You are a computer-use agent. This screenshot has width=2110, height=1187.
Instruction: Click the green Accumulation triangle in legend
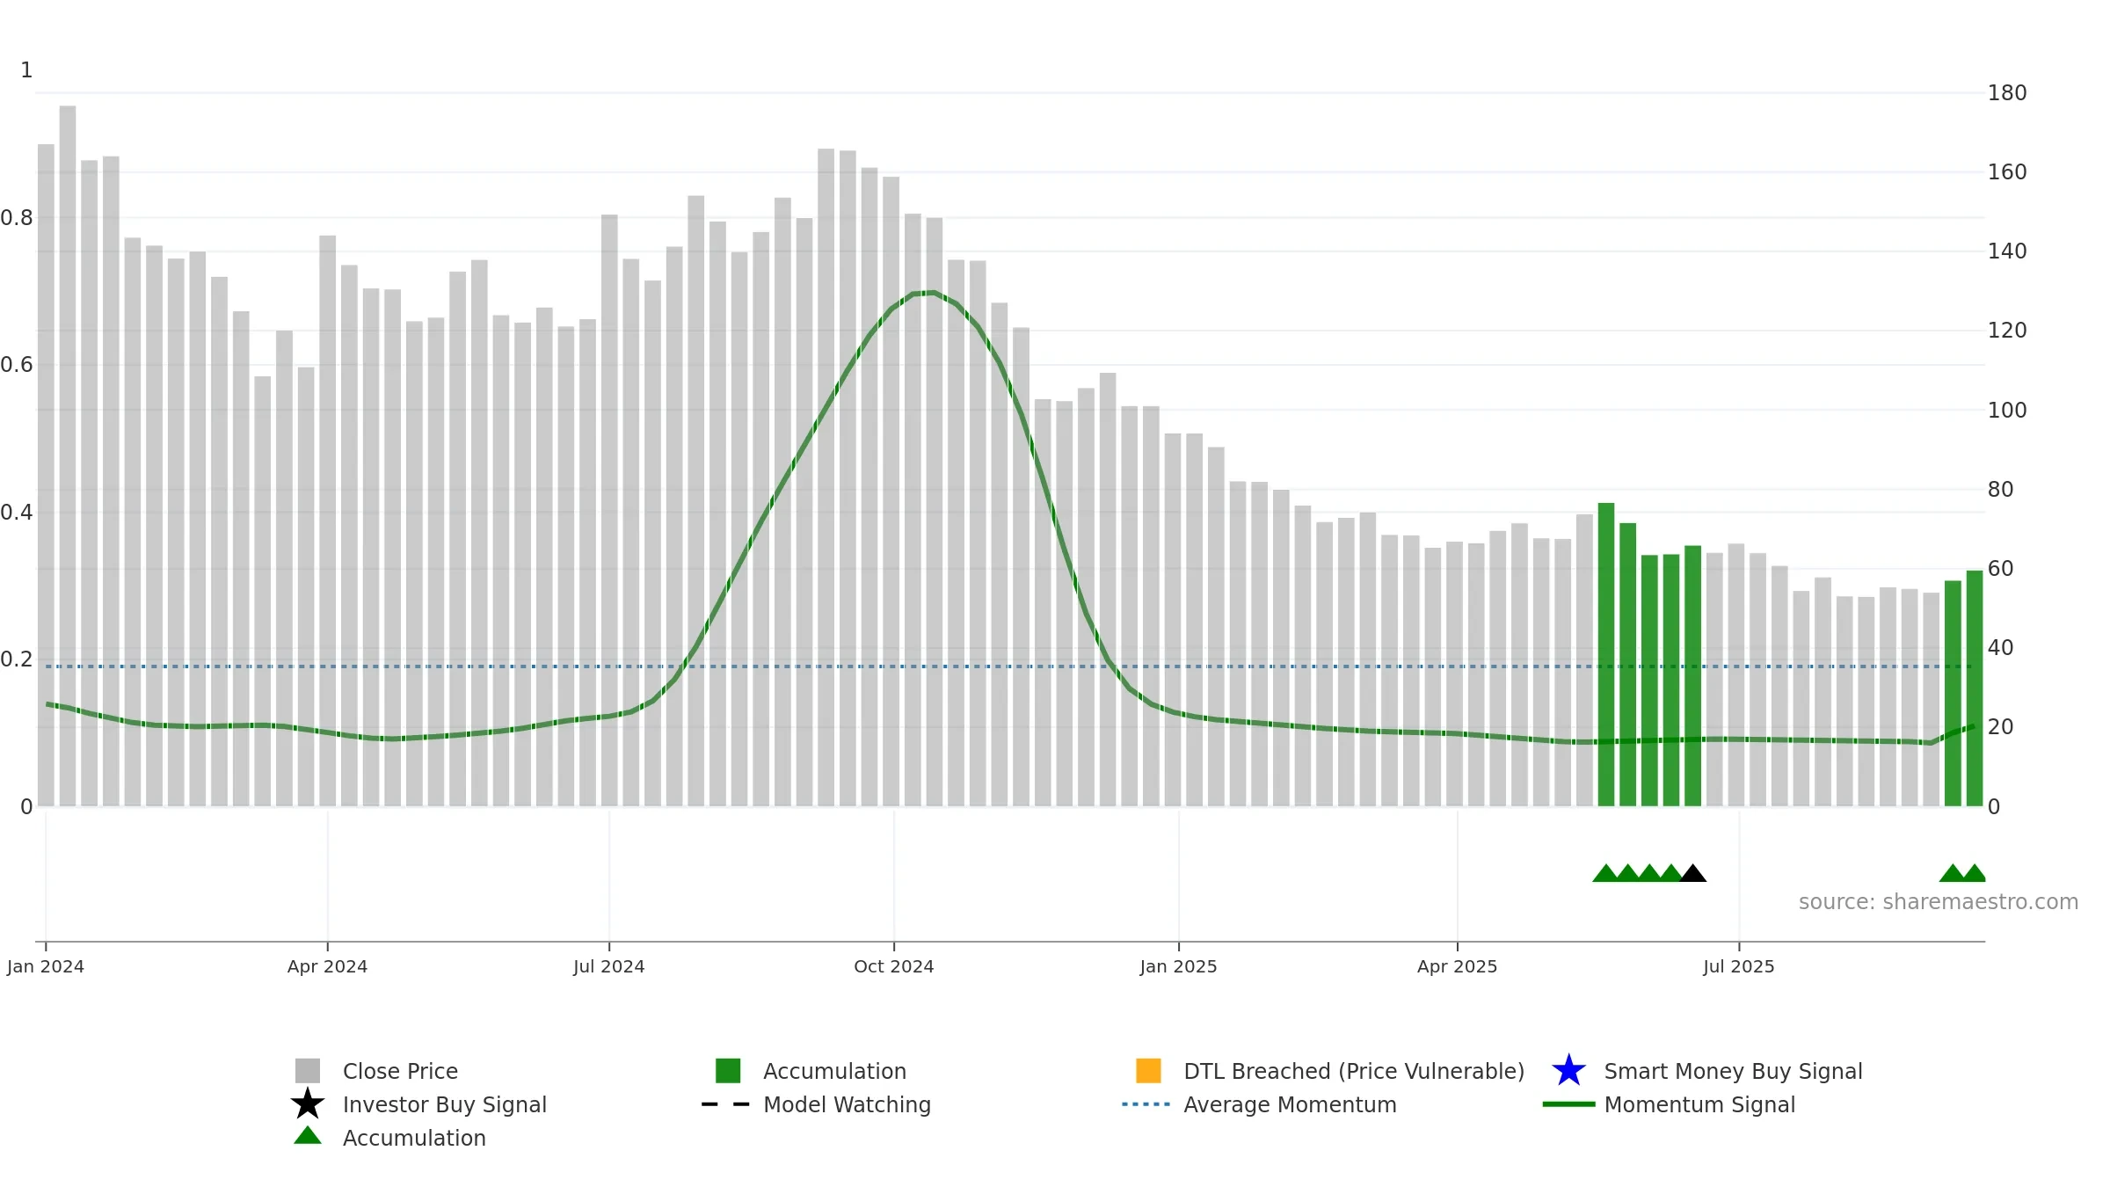(x=308, y=1135)
